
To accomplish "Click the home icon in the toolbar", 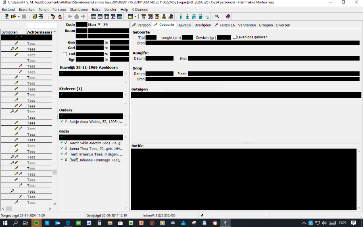I will point(77,17).
